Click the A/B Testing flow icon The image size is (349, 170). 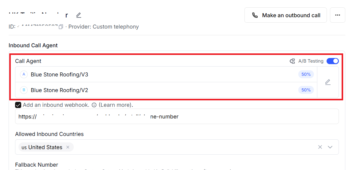[292, 61]
